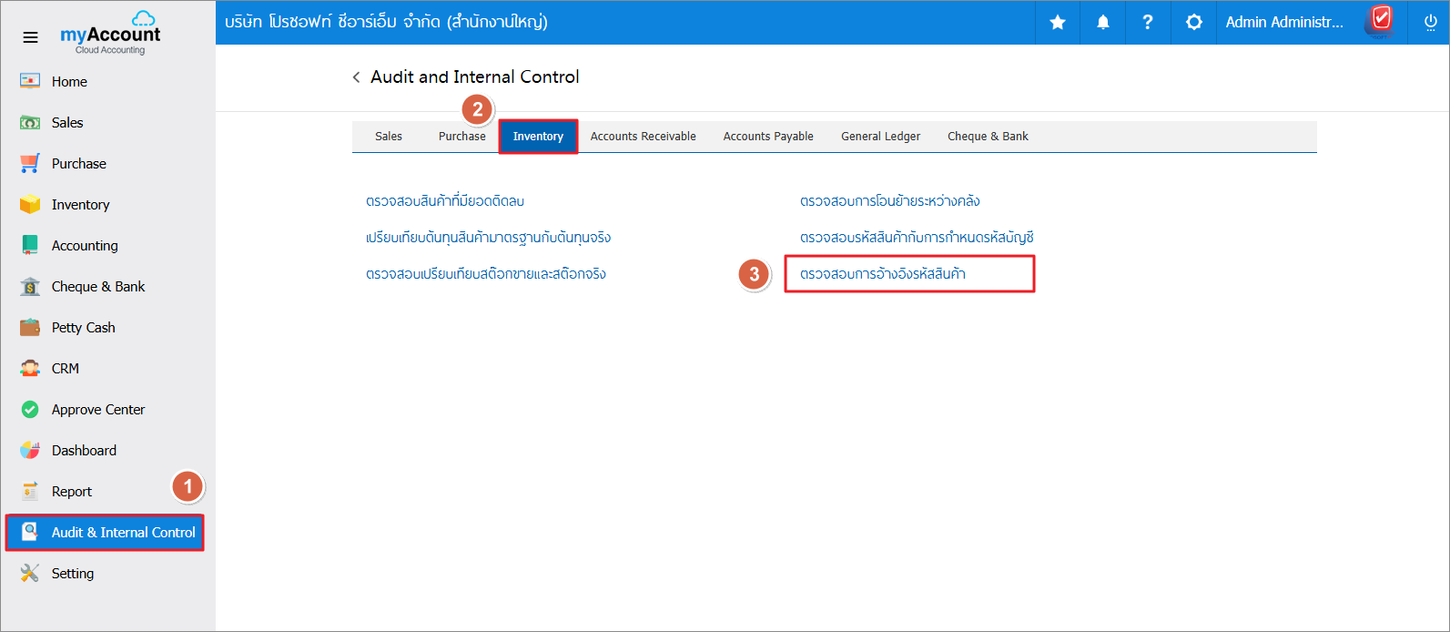Open the Dashboard sidebar item
1450x632 pixels.
tap(84, 451)
